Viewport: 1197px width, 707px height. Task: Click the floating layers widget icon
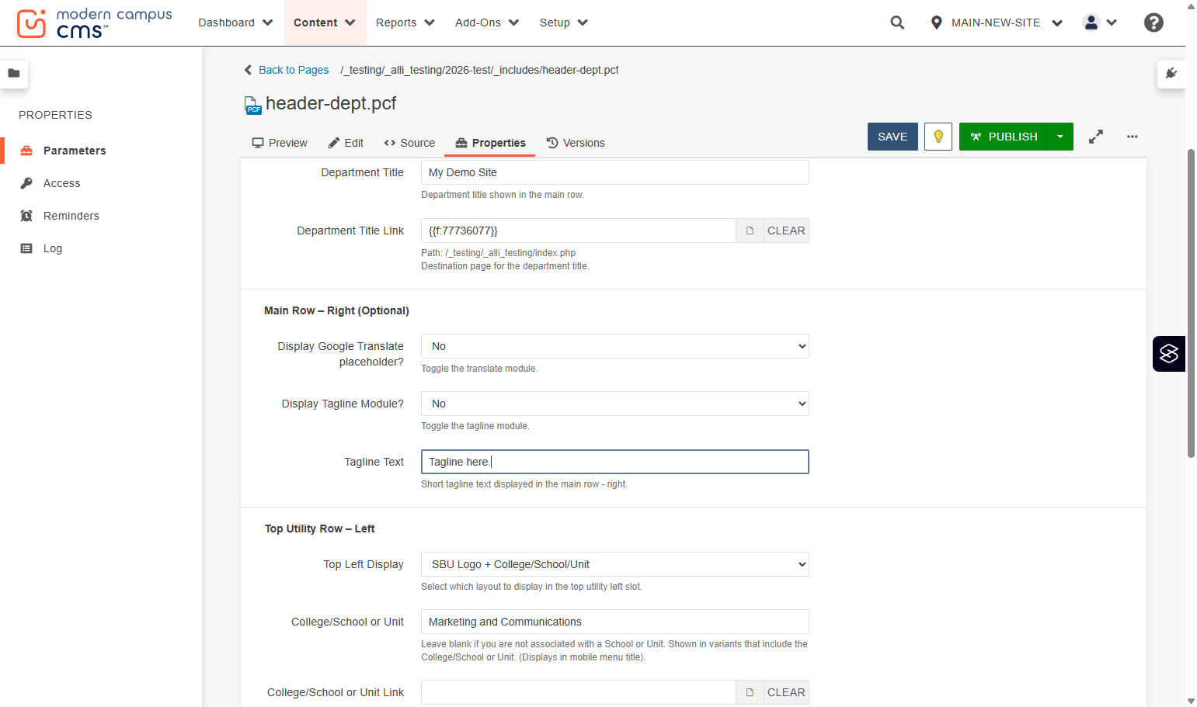coord(1169,354)
